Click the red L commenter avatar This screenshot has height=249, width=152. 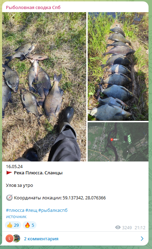tap(9, 239)
